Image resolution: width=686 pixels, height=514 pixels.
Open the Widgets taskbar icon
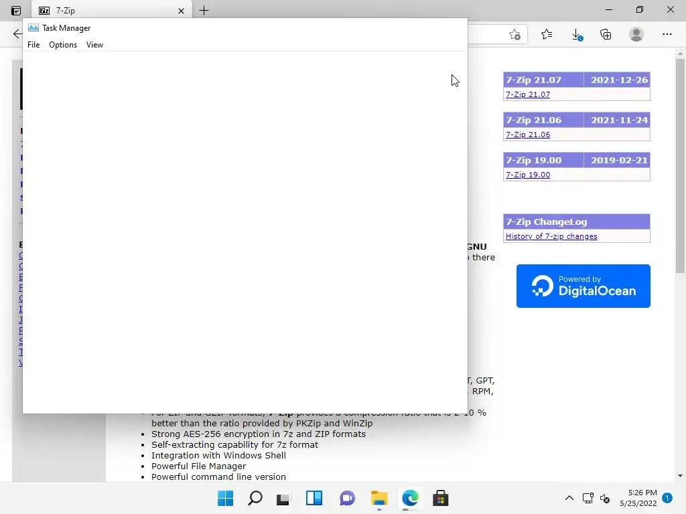tap(314, 498)
